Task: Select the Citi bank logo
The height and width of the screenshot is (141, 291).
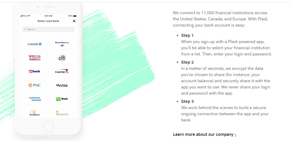Action: click(x=62, y=58)
